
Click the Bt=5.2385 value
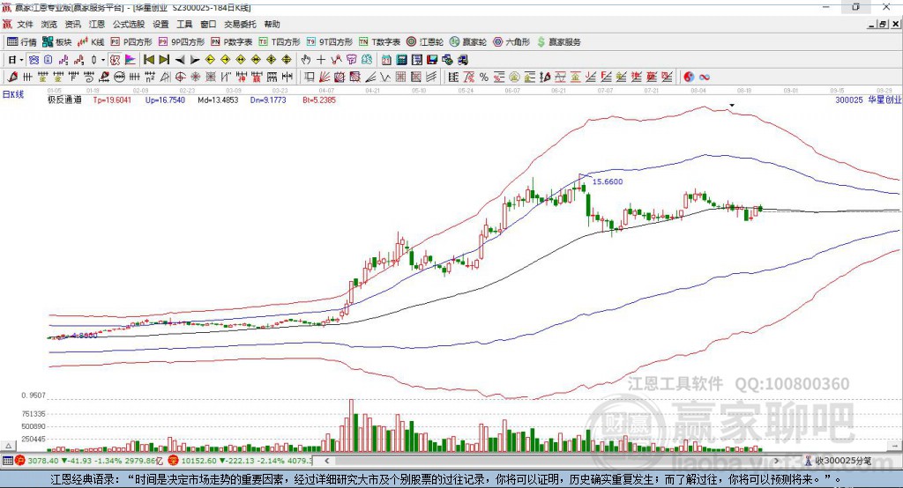319,100
